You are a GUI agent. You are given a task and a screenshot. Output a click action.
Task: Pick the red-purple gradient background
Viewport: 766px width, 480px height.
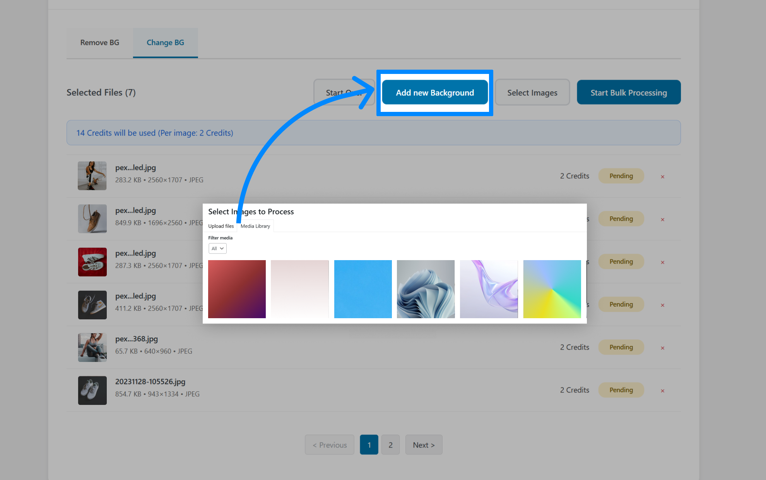pyautogui.click(x=237, y=289)
